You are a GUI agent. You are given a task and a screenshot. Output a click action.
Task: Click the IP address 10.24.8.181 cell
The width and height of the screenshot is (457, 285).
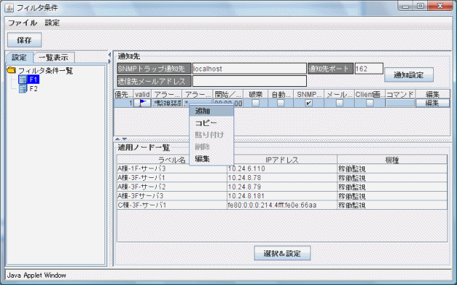[282, 196]
